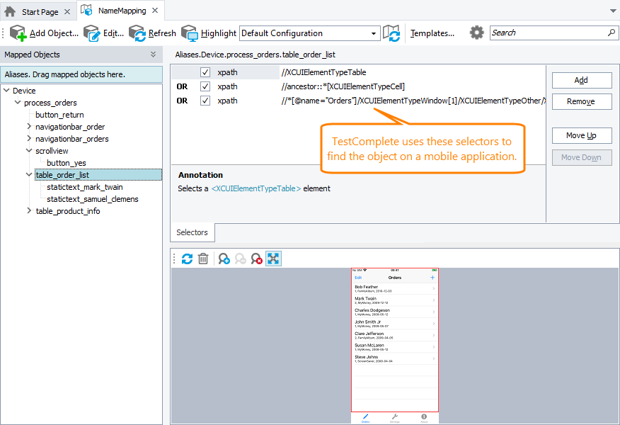Uncheck the first xpath selector
The width and height of the screenshot is (620, 425).
(205, 72)
